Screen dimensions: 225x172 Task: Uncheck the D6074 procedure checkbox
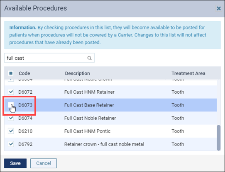[x=11, y=118]
